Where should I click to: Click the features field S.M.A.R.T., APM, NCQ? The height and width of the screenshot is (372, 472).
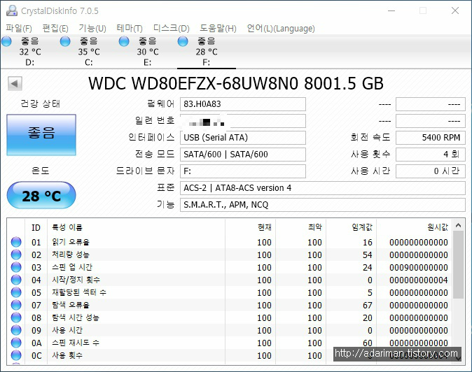click(323, 205)
